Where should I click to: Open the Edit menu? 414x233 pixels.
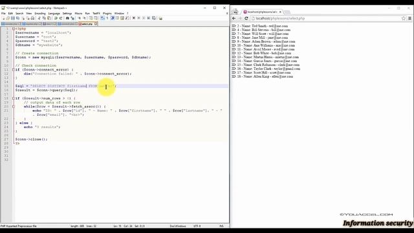coord(10,13)
